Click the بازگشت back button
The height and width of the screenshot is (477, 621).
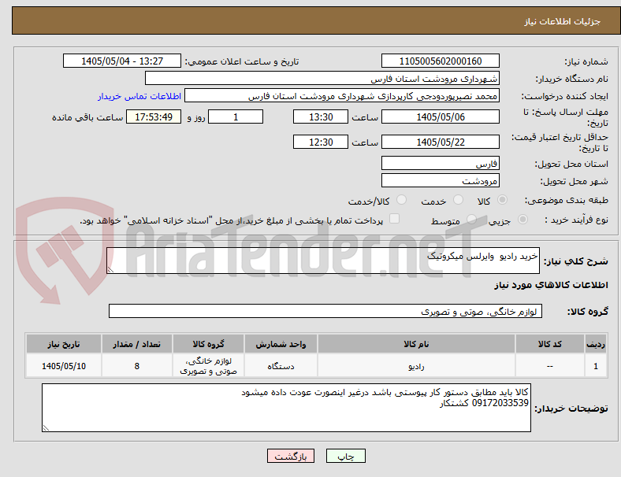[x=291, y=456]
